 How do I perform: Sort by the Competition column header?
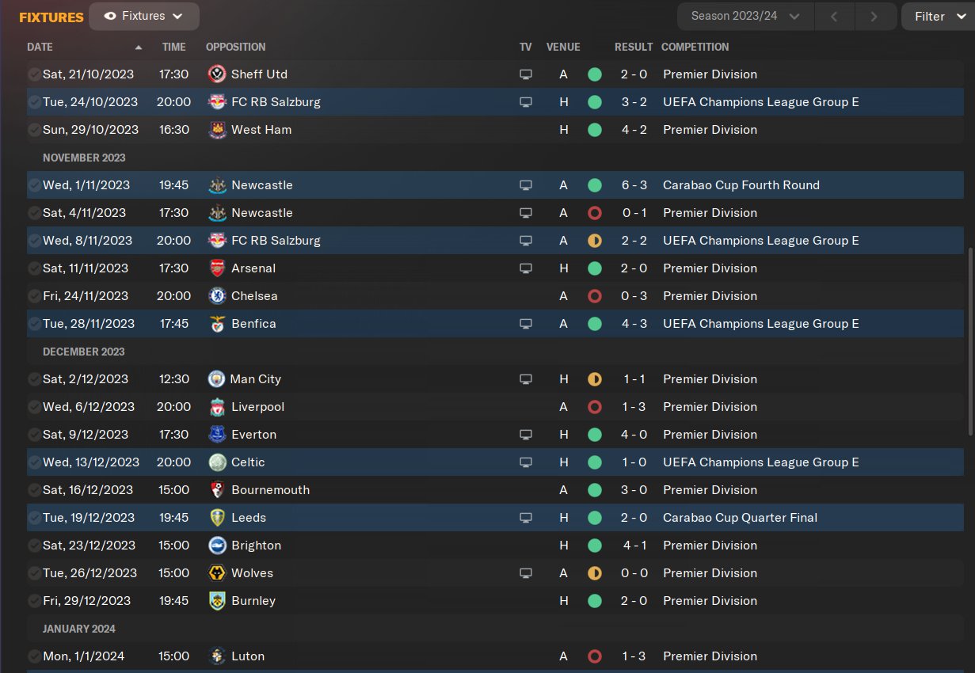(x=695, y=47)
